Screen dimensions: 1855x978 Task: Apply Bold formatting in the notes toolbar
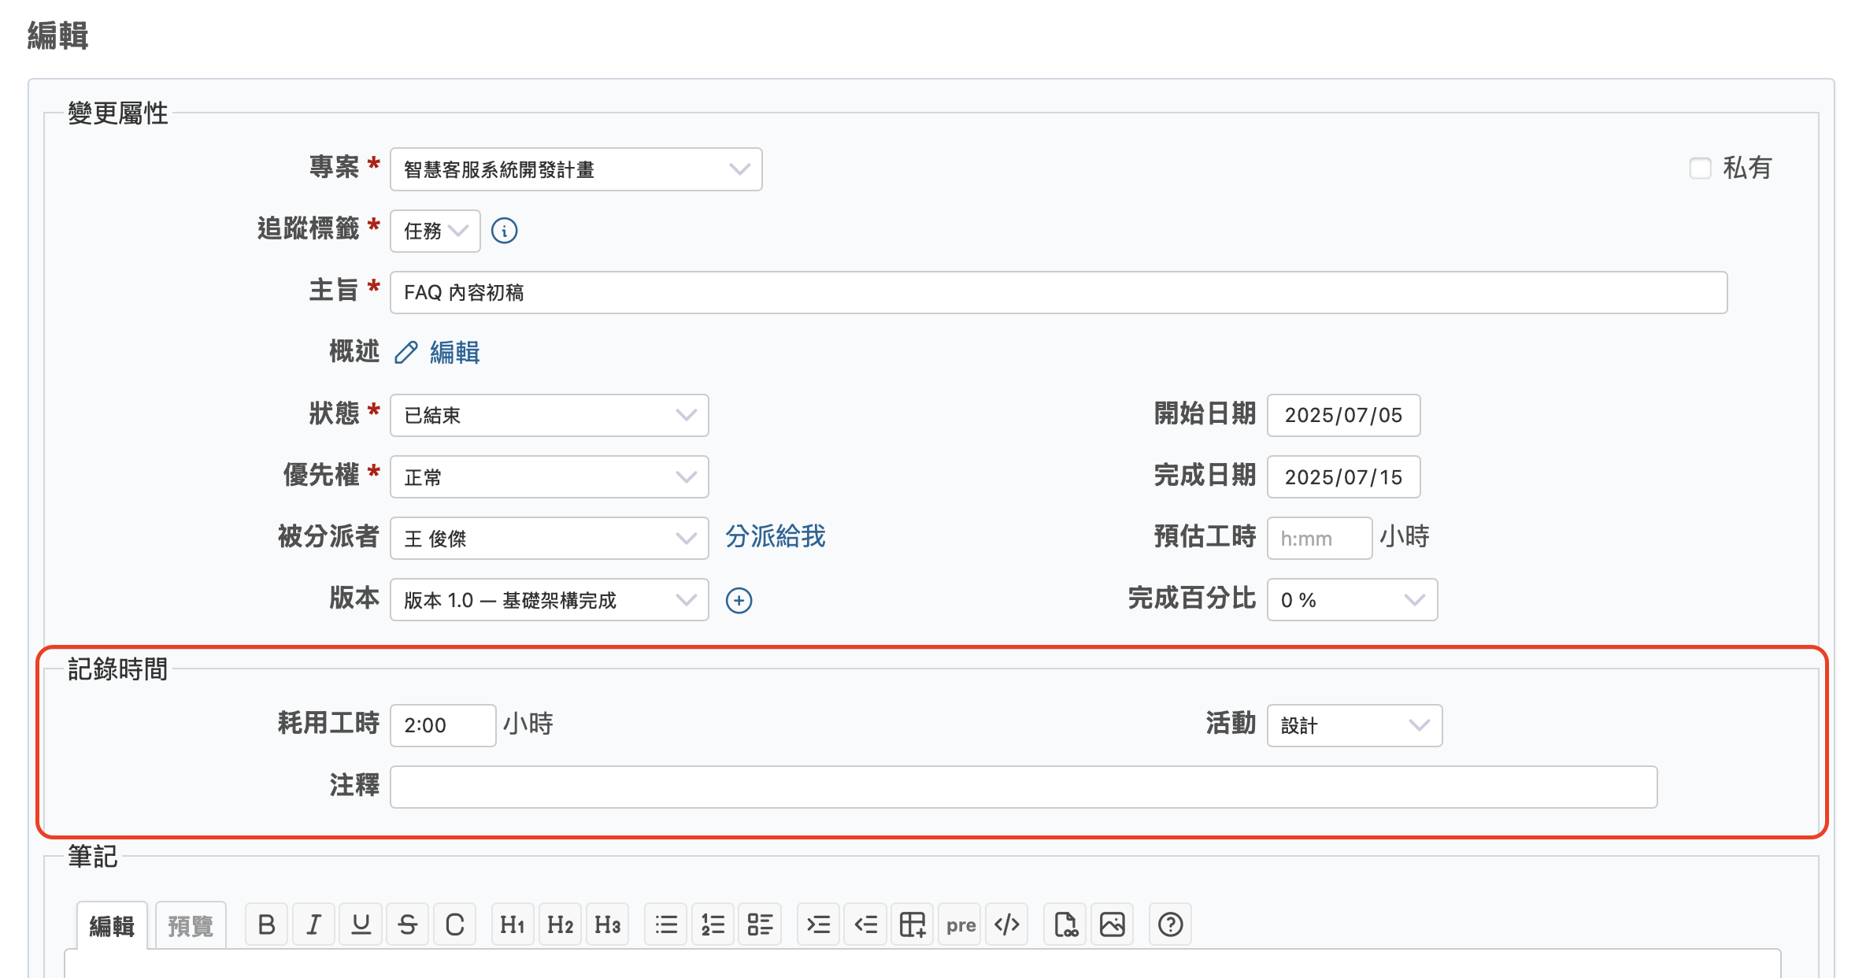[266, 924]
